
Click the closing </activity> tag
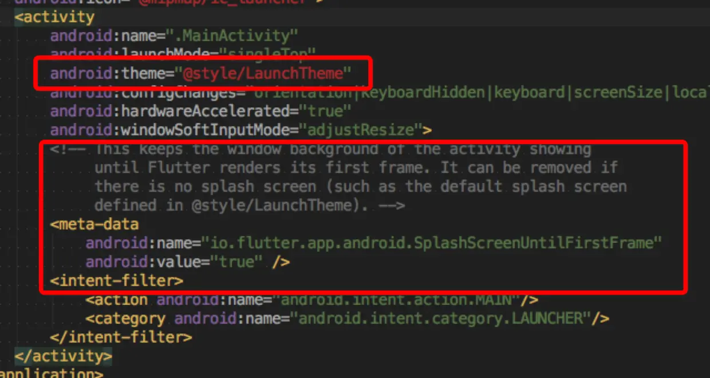tap(63, 356)
